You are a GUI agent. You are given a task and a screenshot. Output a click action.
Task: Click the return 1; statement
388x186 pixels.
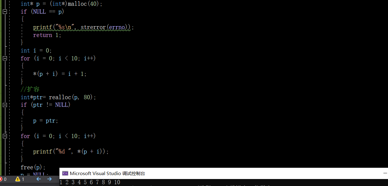(x=47, y=35)
